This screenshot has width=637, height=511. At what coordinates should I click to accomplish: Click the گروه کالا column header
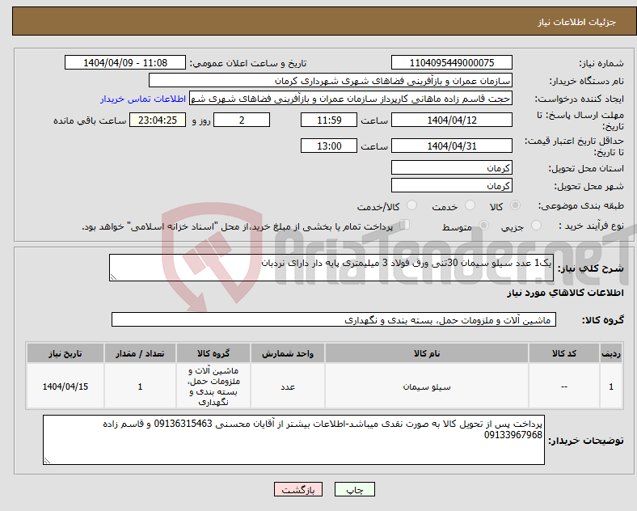tap(213, 353)
